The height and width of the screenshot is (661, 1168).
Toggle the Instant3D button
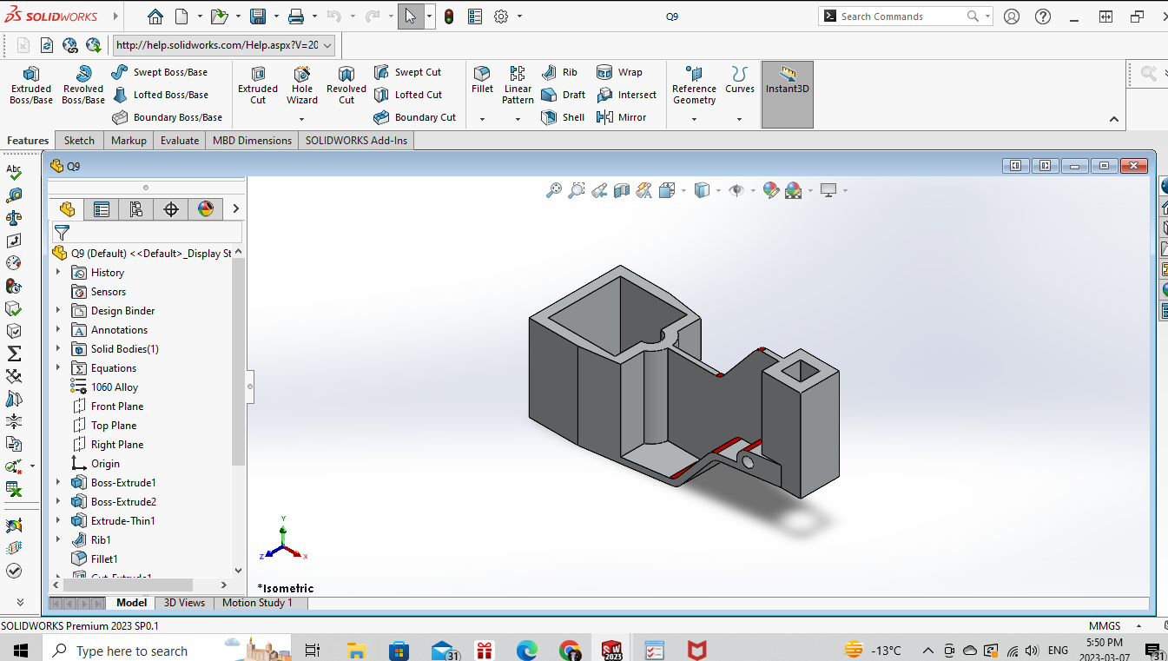[x=788, y=94]
